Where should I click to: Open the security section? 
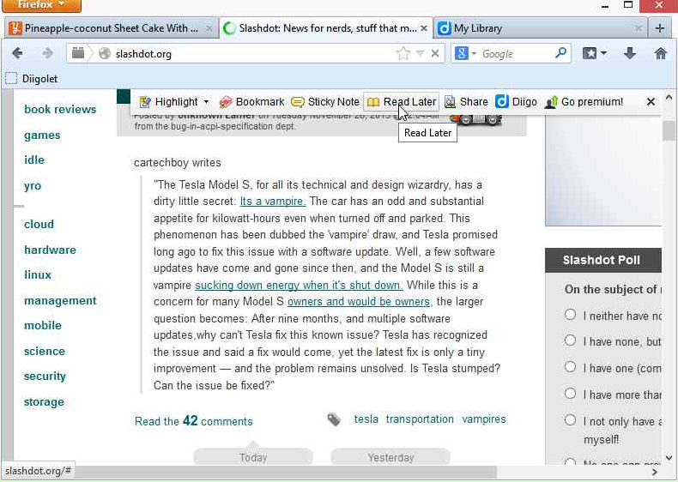pos(45,377)
